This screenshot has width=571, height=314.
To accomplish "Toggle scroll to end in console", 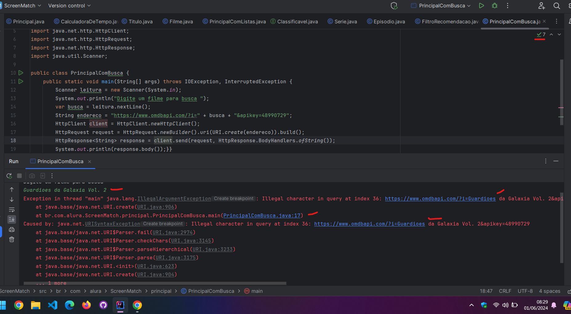I will pyautogui.click(x=12, y=219).
